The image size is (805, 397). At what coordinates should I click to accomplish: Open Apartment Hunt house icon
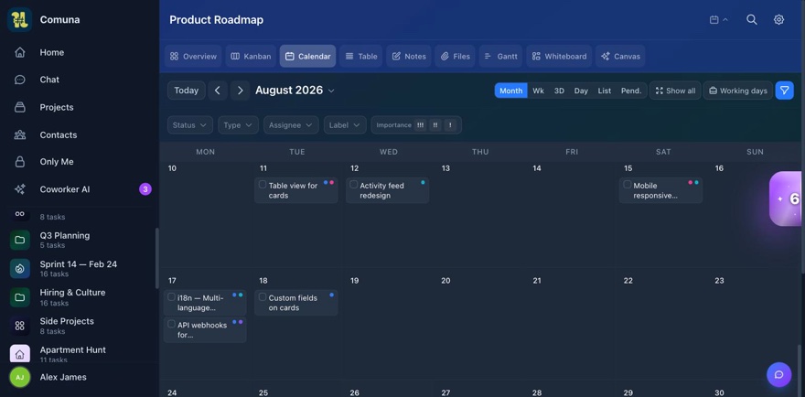point(19,354)
